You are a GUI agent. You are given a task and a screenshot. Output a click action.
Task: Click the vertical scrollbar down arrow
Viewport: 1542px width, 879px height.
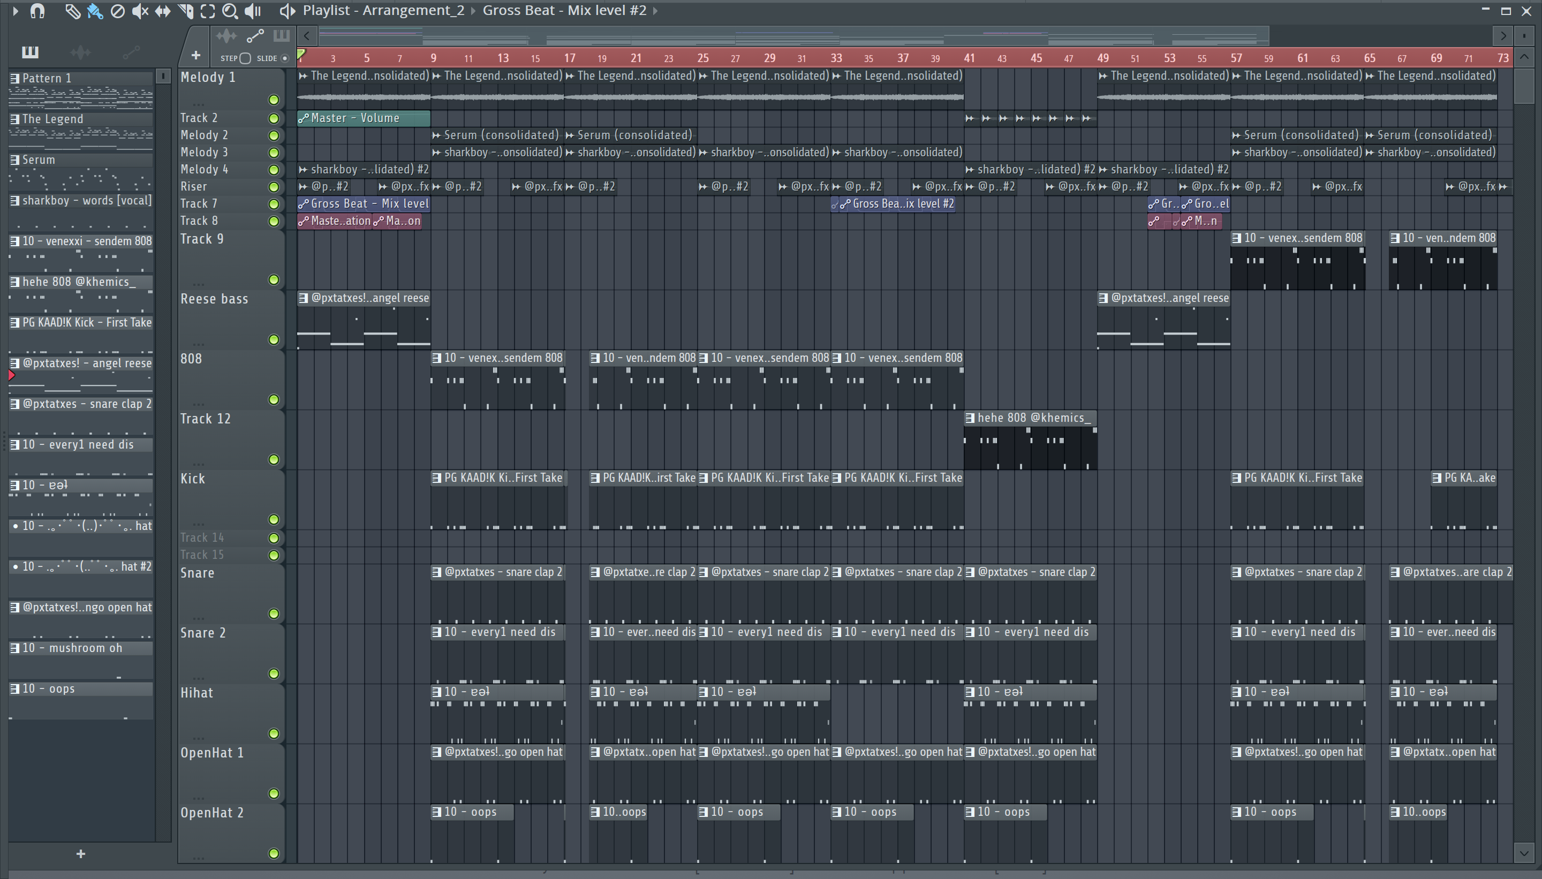tap(1524, 853)
